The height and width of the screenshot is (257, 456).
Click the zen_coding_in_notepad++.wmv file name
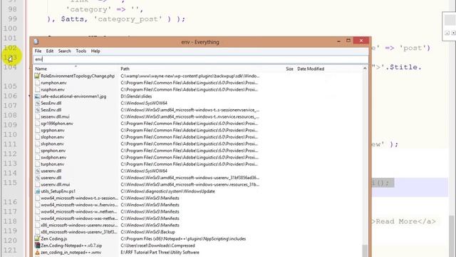71,252
